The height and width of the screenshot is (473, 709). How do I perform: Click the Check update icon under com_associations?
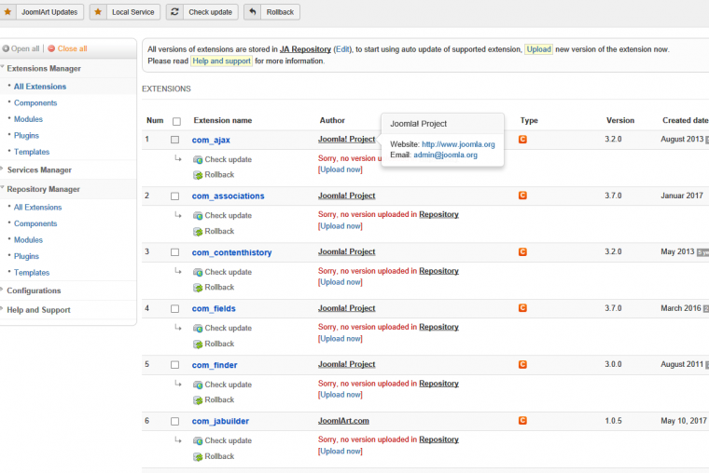(198, 216)
